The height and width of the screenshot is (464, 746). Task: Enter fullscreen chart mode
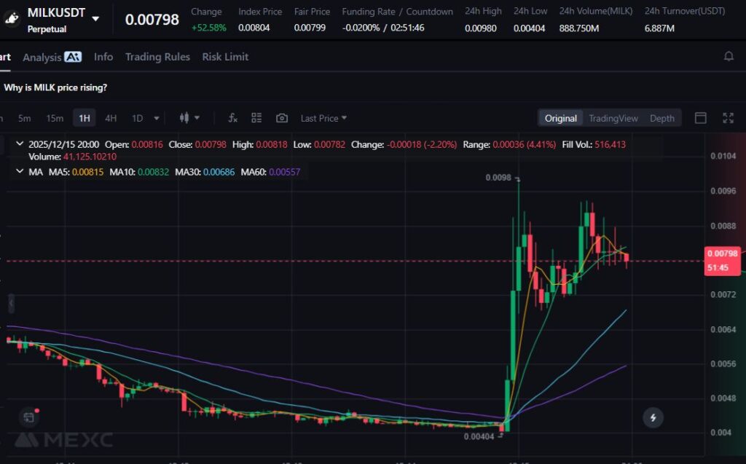point(728,118)
